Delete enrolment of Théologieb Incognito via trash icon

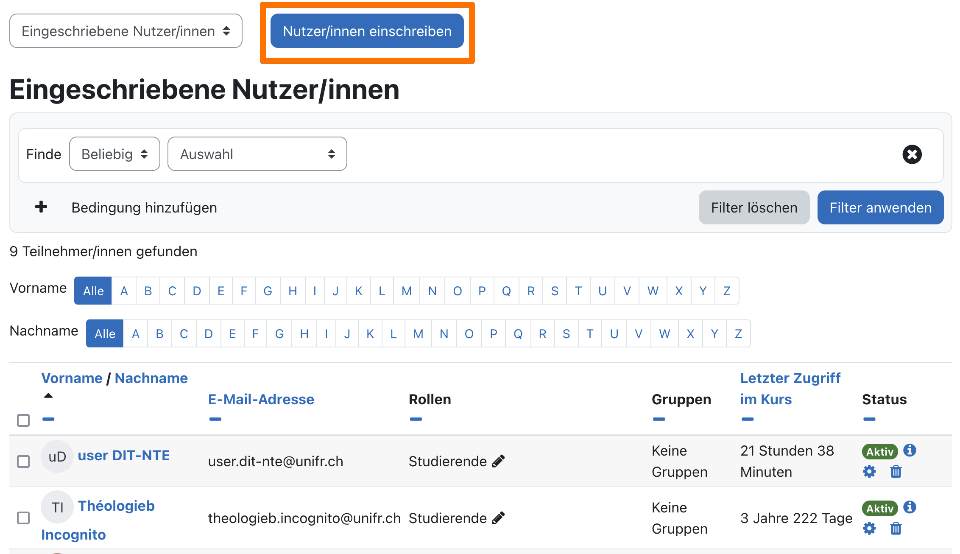896,529
